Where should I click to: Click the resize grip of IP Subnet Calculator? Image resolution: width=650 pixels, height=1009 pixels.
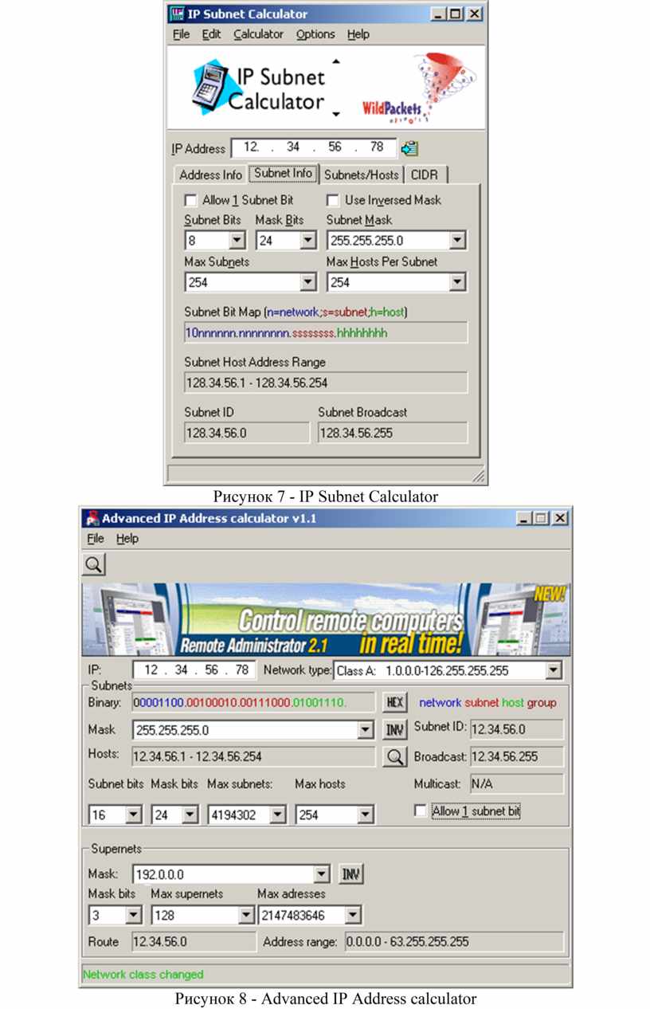[478, 475]
